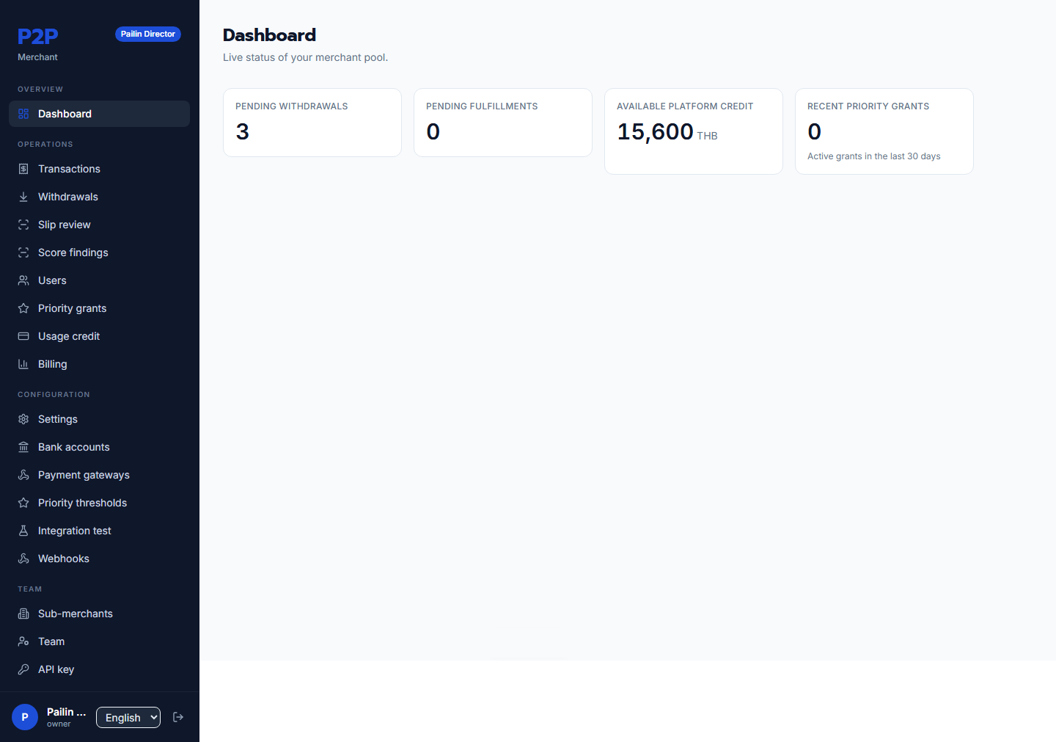Click the Available Platform Credit card
This screenshot has width=1056, height=742.
tap(694, 131)
